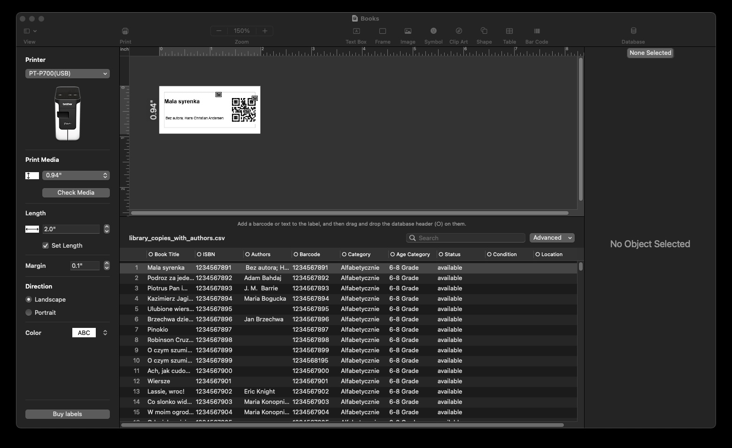The width and height of the screenshot is (732, 448).
Task: Select the QR code on the label
Action: (244, 110)
